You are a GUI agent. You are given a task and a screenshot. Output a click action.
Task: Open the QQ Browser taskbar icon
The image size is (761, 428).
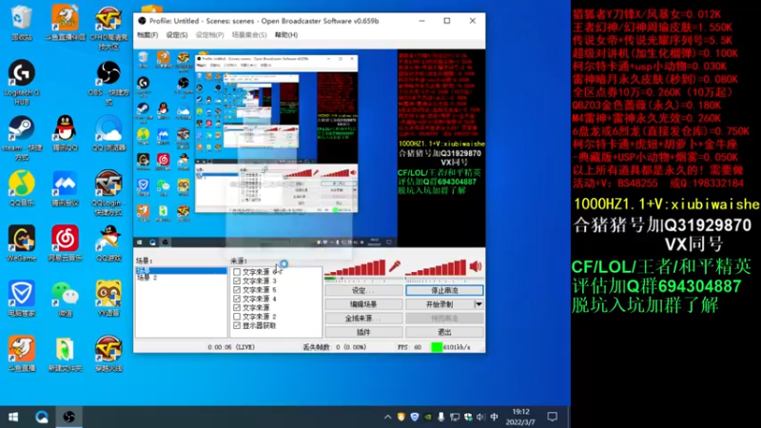coord(42,417)
